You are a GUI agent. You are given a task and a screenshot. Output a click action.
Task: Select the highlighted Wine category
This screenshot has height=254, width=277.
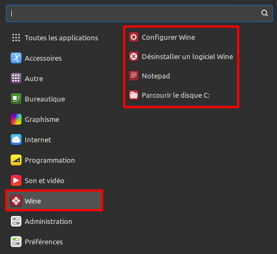[54, 201]
